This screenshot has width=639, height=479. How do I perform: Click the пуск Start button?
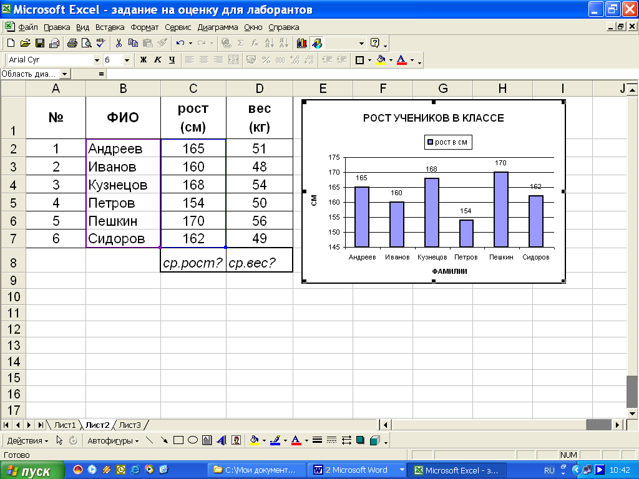pyautogui.click(x=32, y=470)
